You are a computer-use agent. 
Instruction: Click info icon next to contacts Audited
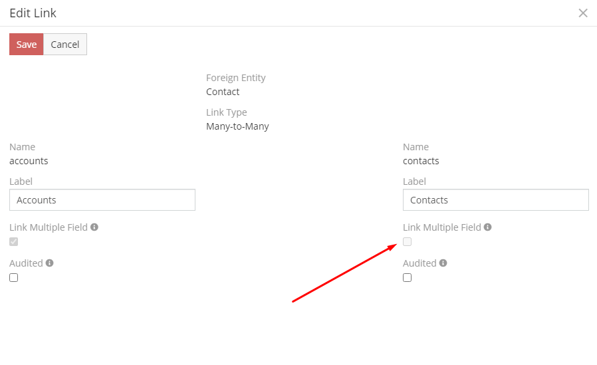(443, 263)
